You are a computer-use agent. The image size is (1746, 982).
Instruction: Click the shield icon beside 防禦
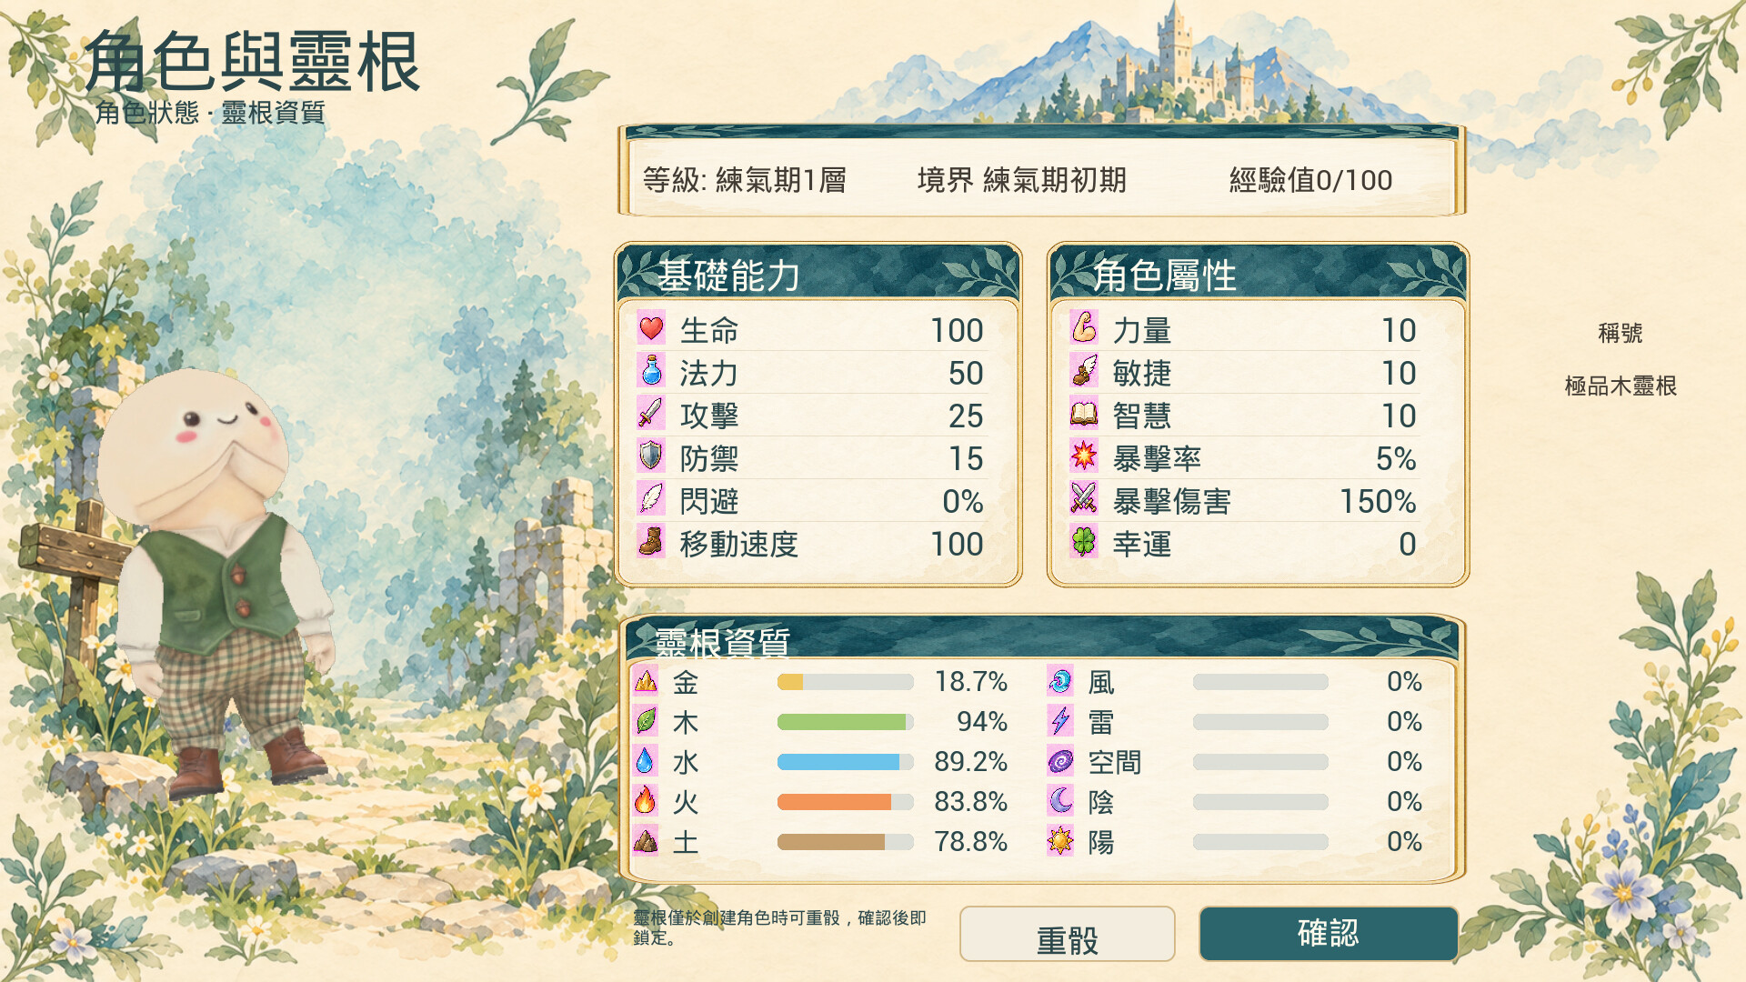651,456
